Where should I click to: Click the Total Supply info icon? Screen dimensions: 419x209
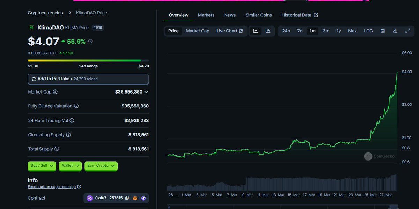(x=57, y=149)
